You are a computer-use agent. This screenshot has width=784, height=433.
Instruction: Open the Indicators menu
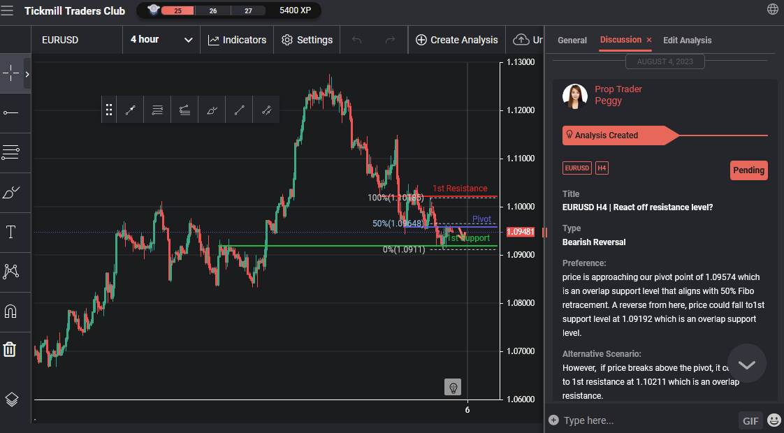[237, 40]
